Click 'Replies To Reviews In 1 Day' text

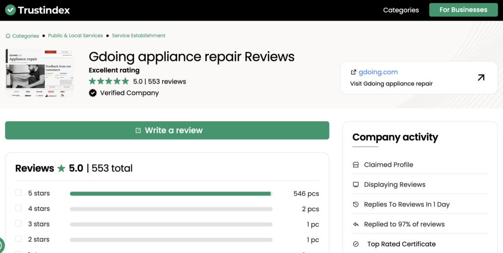[407, 204]
